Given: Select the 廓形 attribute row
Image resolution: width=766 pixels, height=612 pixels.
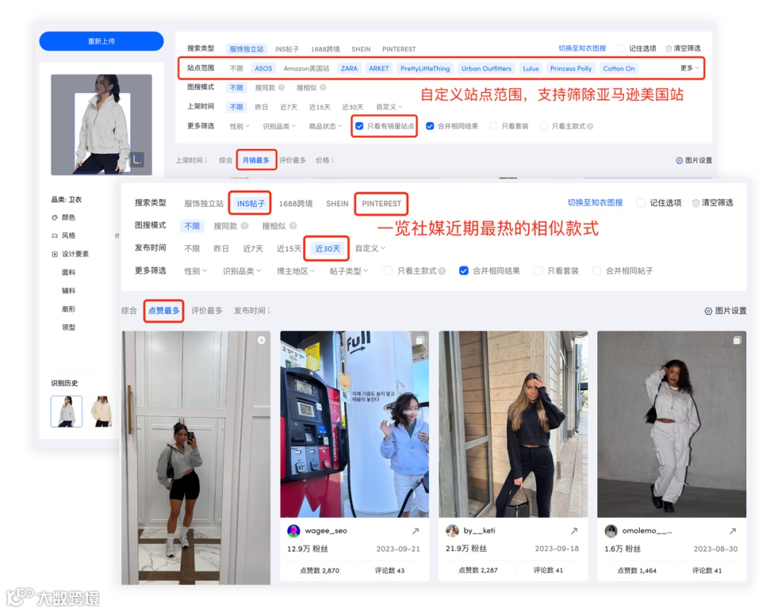Looking at the screenshot, I should tap(69, 309).
